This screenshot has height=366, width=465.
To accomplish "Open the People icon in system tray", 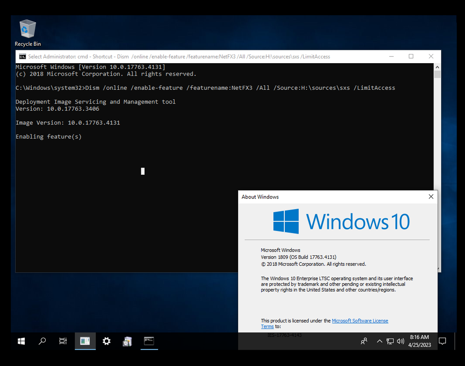I will [364, 341].
